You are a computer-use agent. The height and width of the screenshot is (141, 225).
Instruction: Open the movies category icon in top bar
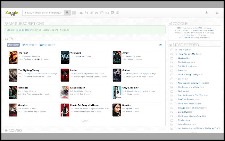tap(81, 13)
